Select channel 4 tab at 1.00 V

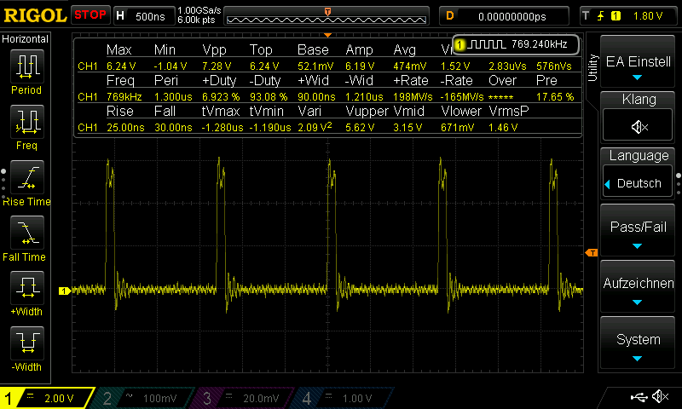[344, 398]
